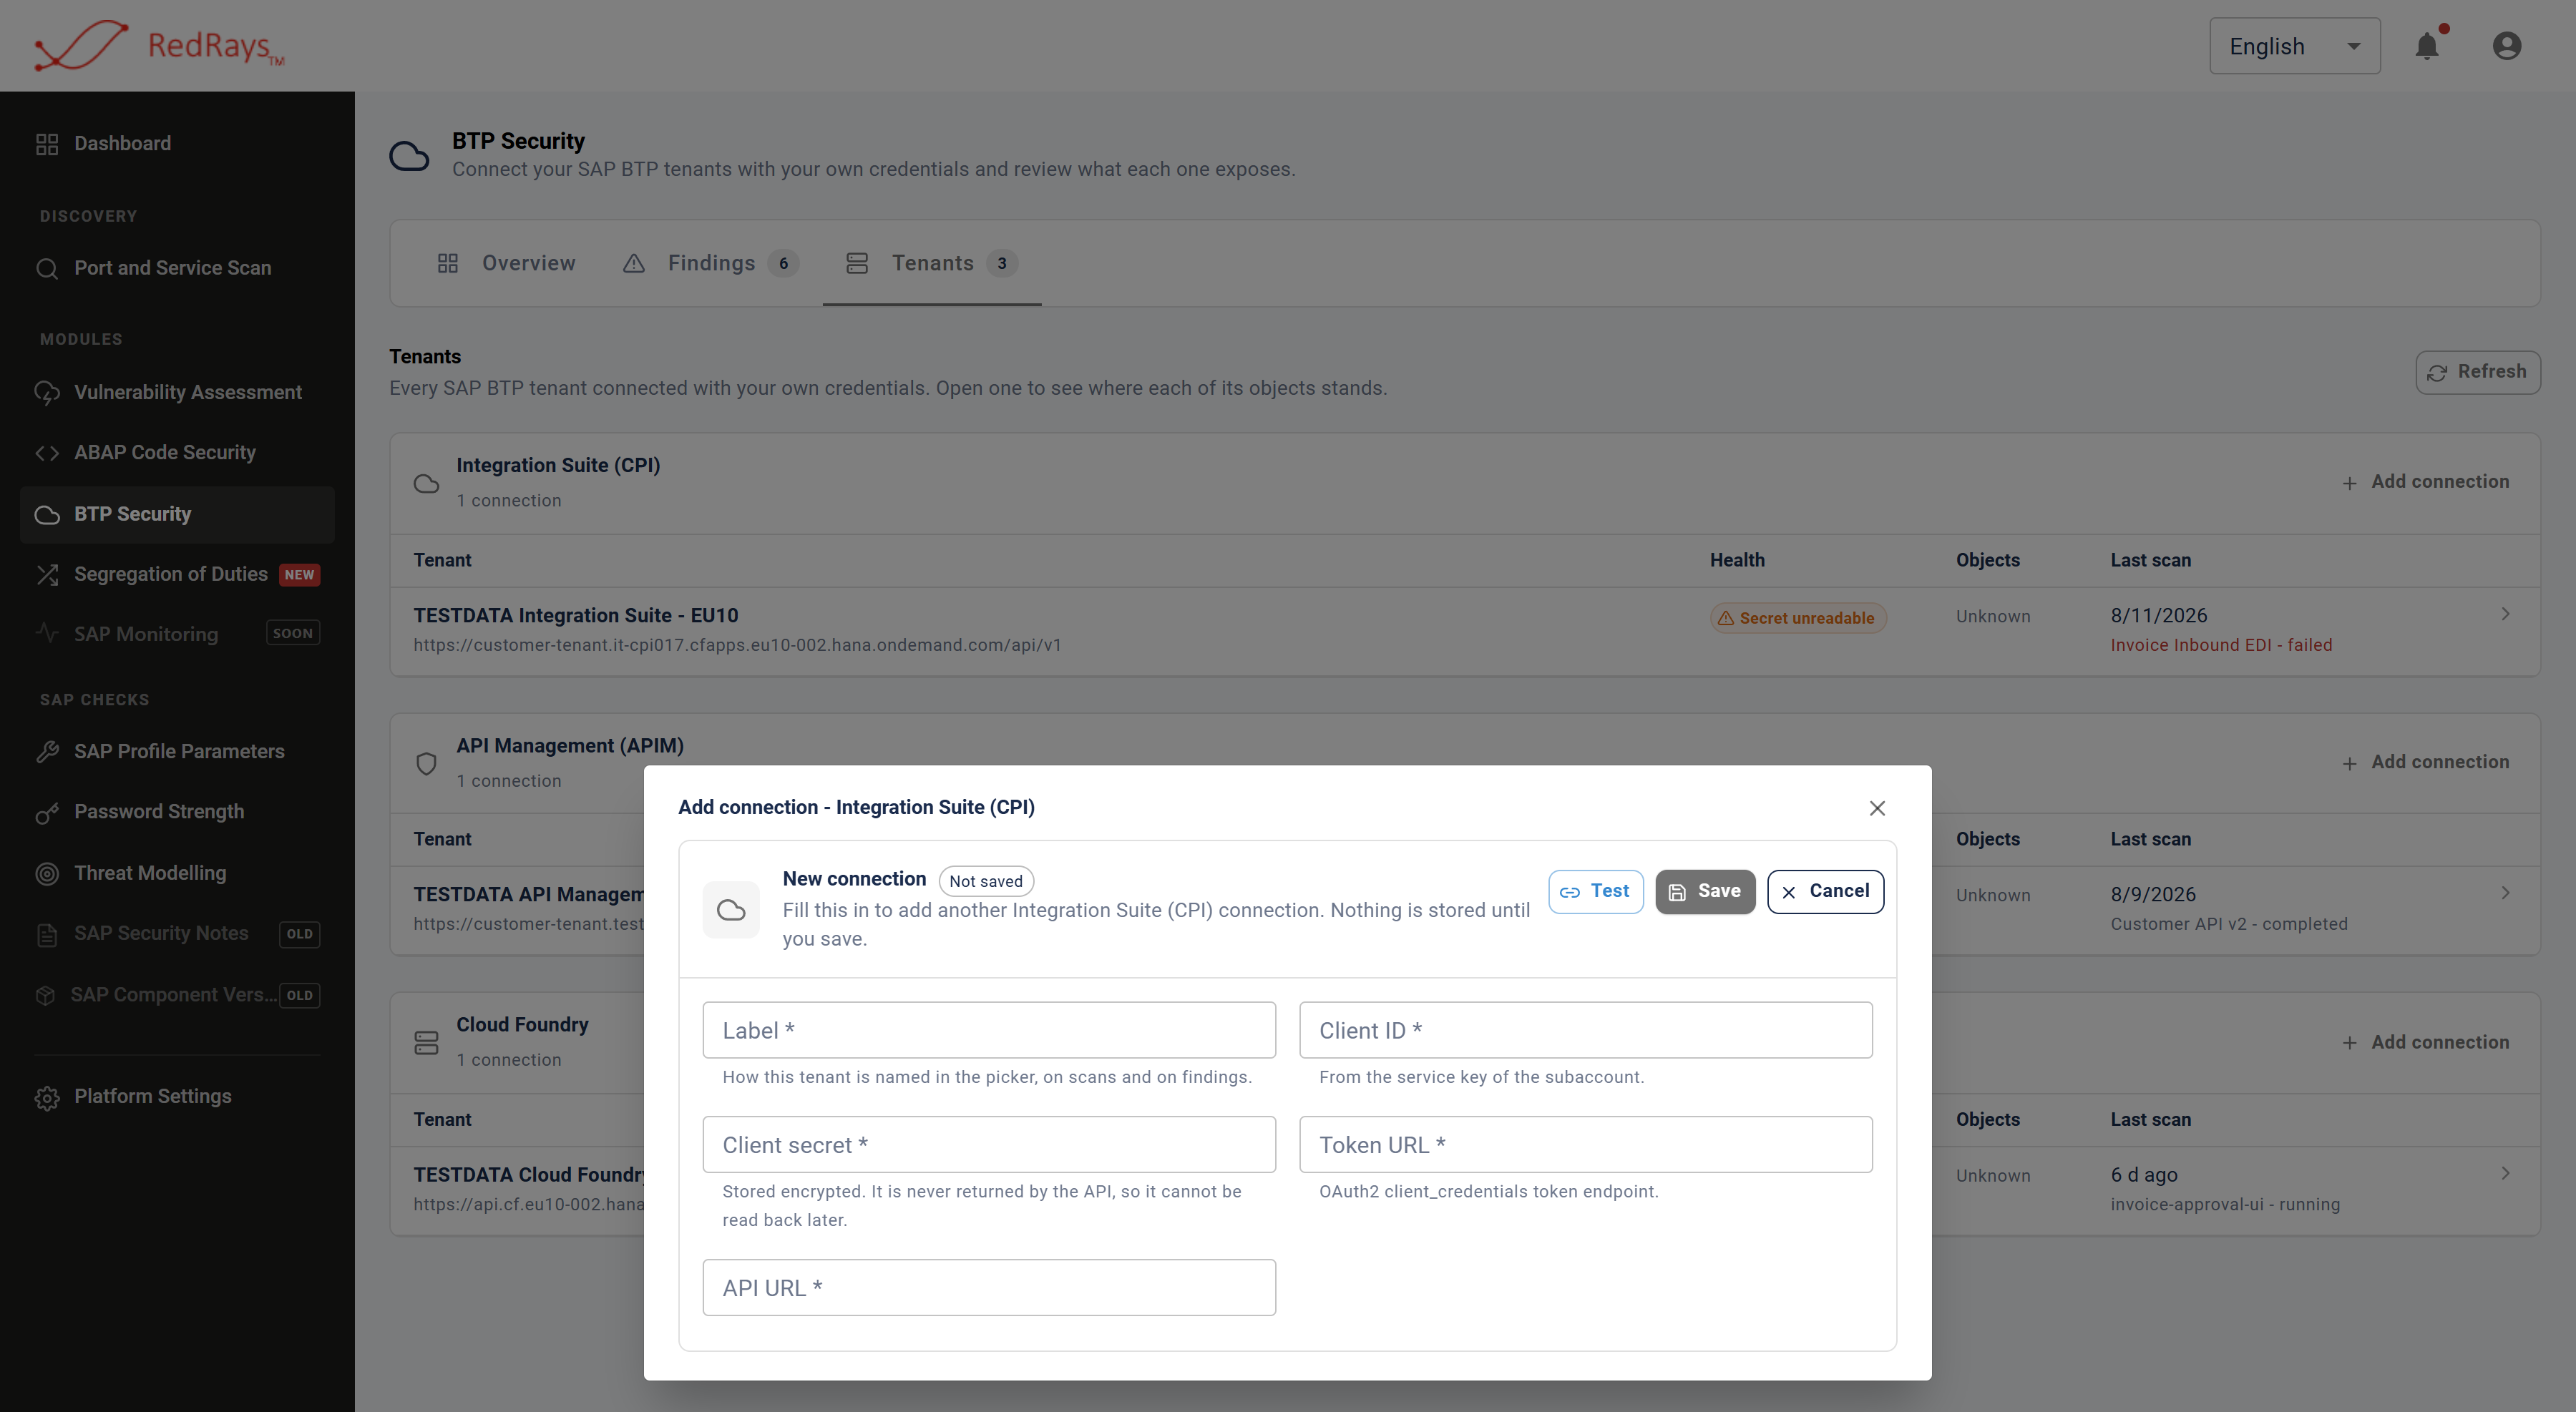Viewport: 2576px width, 1412px height.
Task: Open the Threat Modelling check
Action: pos(177,873)
